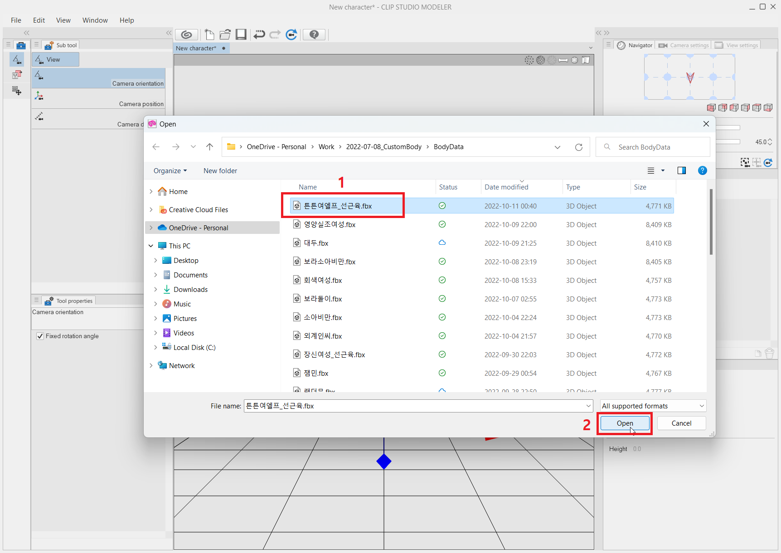Reset camera with the blue toolbar icon

(291, 35)
